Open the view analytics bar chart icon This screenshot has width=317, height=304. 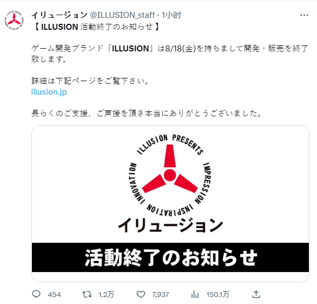pyautogui.click(x=195, y=294)
